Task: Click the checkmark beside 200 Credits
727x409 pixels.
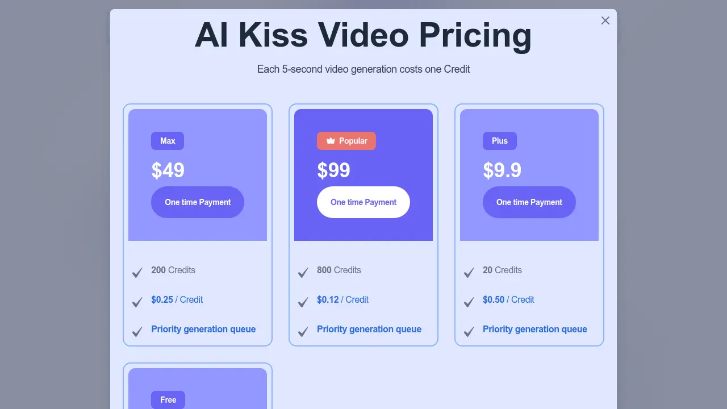Action: pyautogui.click(x=137, y=273)
